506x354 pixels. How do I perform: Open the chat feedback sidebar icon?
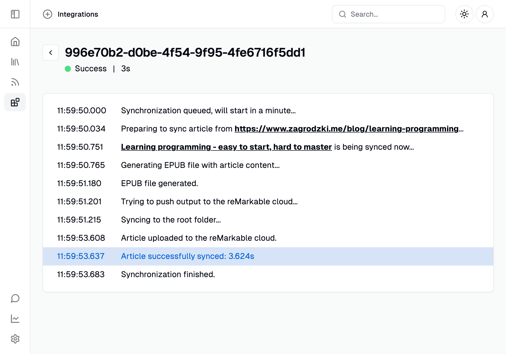15,298
